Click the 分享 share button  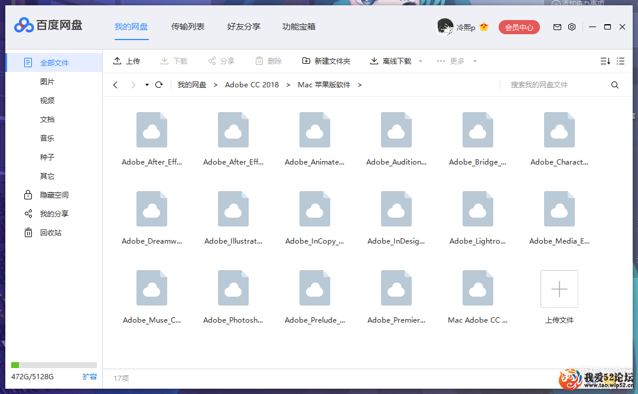coord(222,61)
